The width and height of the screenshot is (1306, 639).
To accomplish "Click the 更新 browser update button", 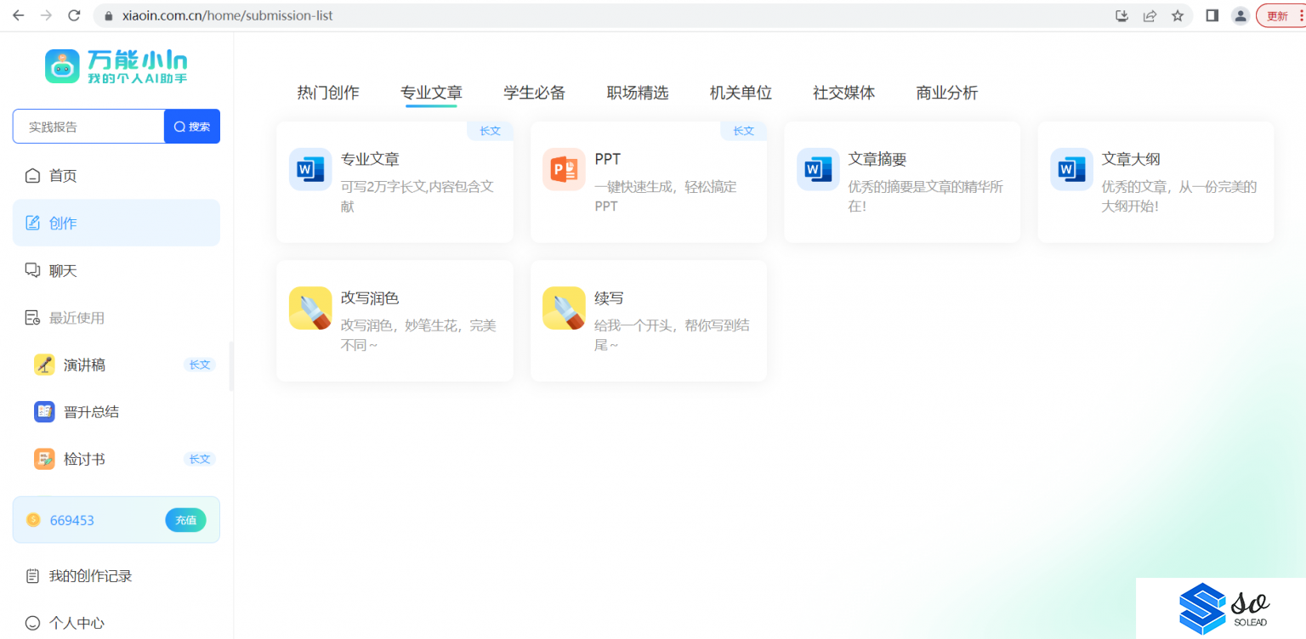I will tap(1280, 15).
